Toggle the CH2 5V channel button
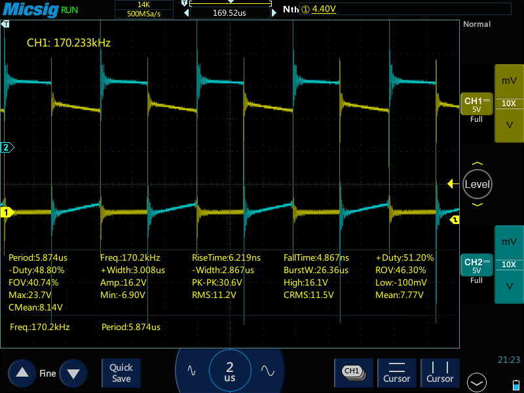The image size is (524, 393). tap(477, 265)
